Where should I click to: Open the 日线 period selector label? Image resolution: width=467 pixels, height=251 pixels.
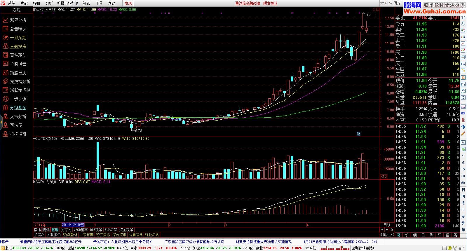tap(387, 225)
